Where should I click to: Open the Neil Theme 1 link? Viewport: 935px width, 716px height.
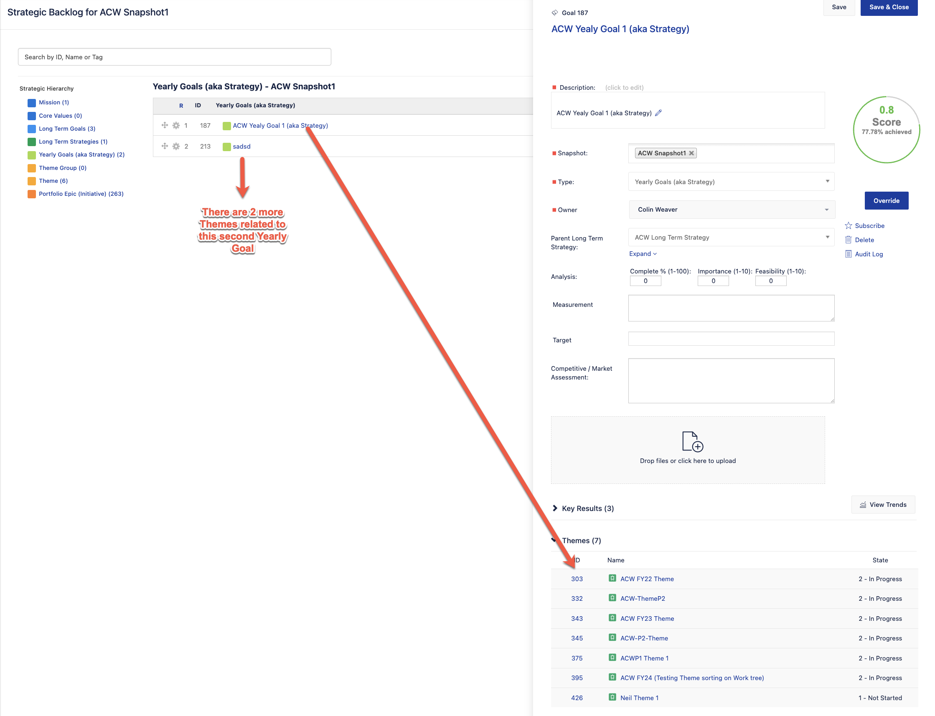point(639,698)
